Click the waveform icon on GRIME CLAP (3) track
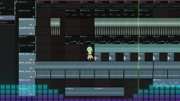The image size is (180, 101). pos(31,34)
